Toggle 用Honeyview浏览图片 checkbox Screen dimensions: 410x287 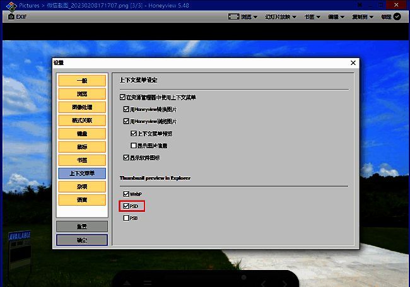pyautogui.click(x=126, y=121)
